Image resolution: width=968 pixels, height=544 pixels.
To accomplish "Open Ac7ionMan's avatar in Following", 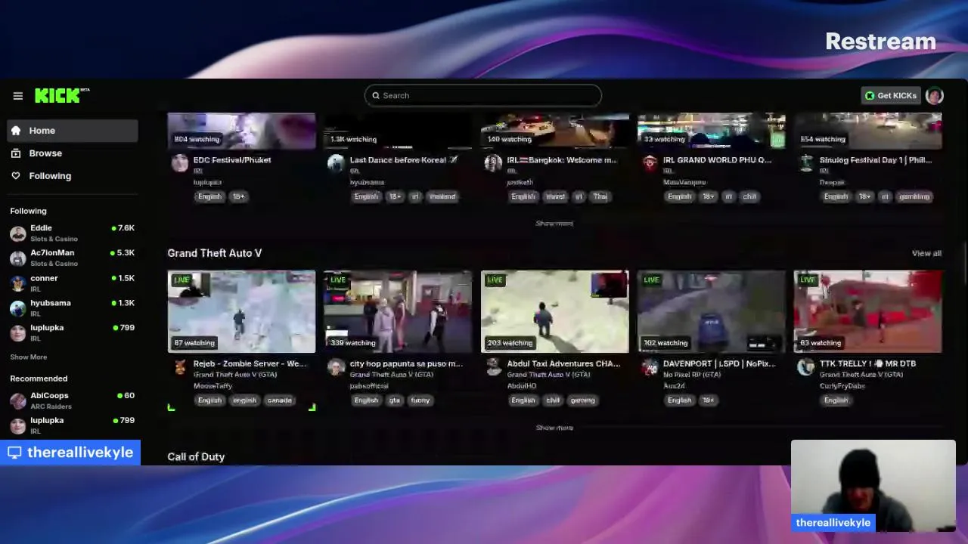I will pyautogui.click(x=18, y=258).
